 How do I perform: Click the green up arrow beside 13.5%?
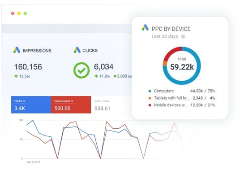(16, 76)
